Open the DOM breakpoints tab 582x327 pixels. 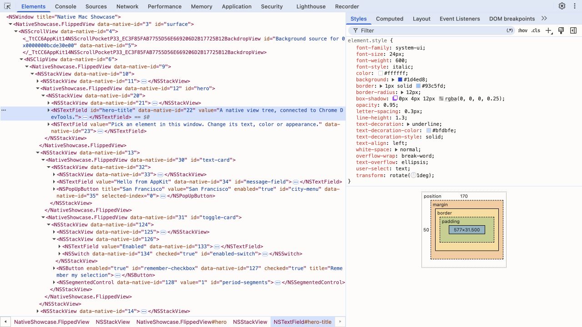coord(512,19)
